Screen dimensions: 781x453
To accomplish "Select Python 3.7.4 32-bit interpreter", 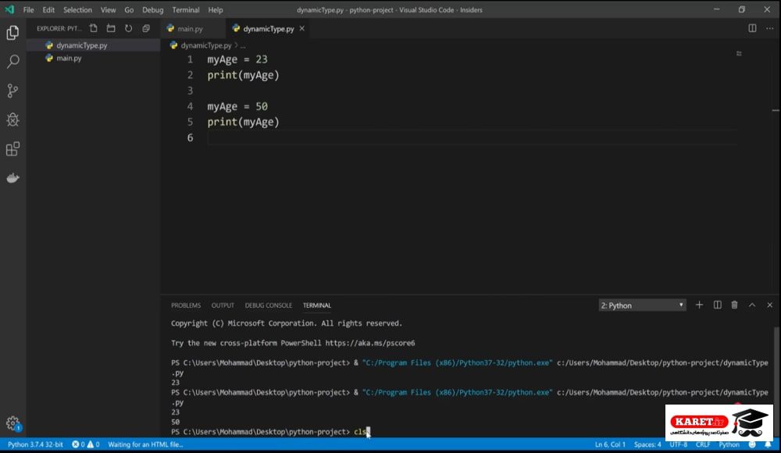I will click(x=35, y=444).
